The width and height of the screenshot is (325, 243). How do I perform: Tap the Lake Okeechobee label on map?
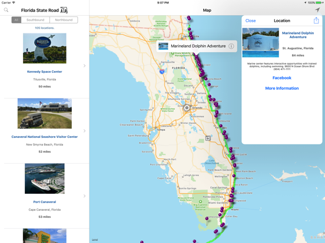pos(211,162)
